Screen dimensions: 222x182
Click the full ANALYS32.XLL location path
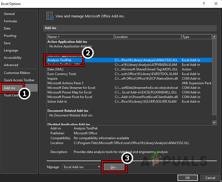[x=131, y=143]
